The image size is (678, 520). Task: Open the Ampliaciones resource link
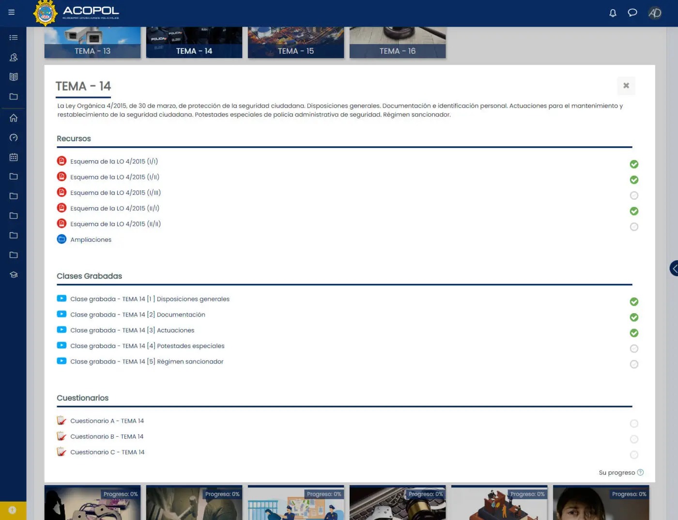(x=91, y=239)
